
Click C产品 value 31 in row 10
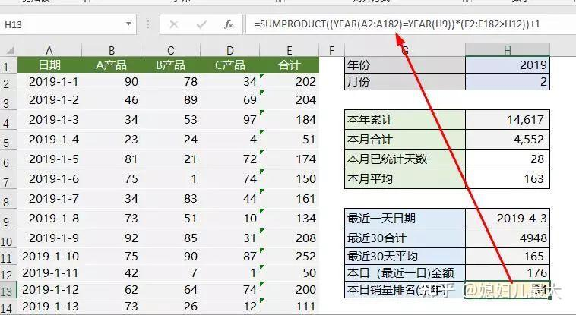230,238
